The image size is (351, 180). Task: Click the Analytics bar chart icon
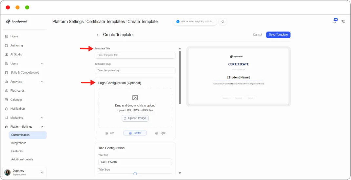(6, 82)
